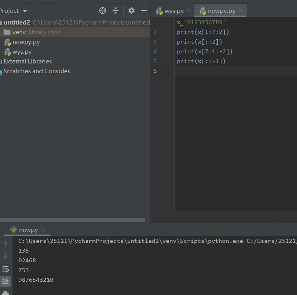Expand Scratches and Consoles node
This screenshot has width=297, height=295.
coord(37,71)
